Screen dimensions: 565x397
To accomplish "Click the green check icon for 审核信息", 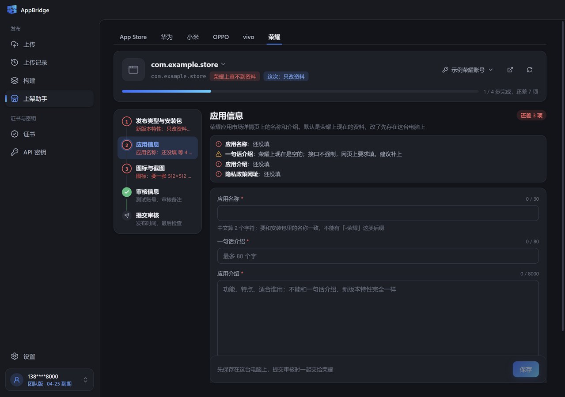I will (127, 192).
